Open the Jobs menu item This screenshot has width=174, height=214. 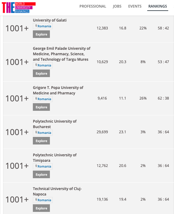pos(117,6)
